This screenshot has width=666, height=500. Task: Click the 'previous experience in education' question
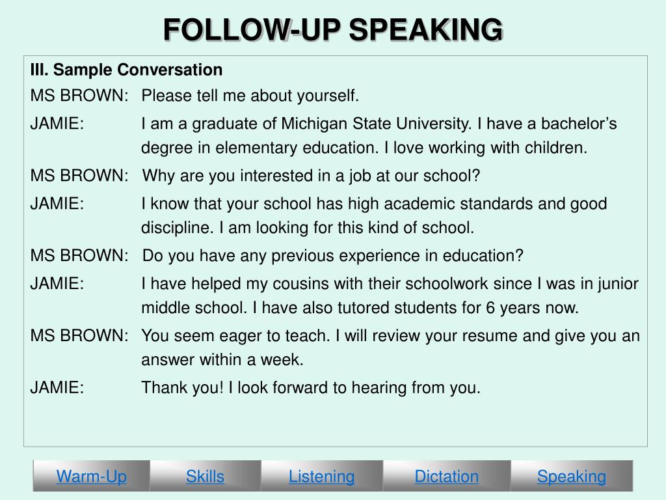(332, 255)
